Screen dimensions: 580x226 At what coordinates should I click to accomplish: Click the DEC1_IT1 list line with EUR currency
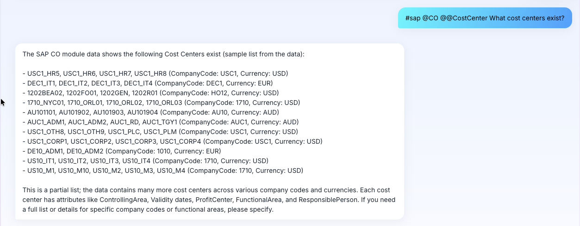click(x=148, y=83)
